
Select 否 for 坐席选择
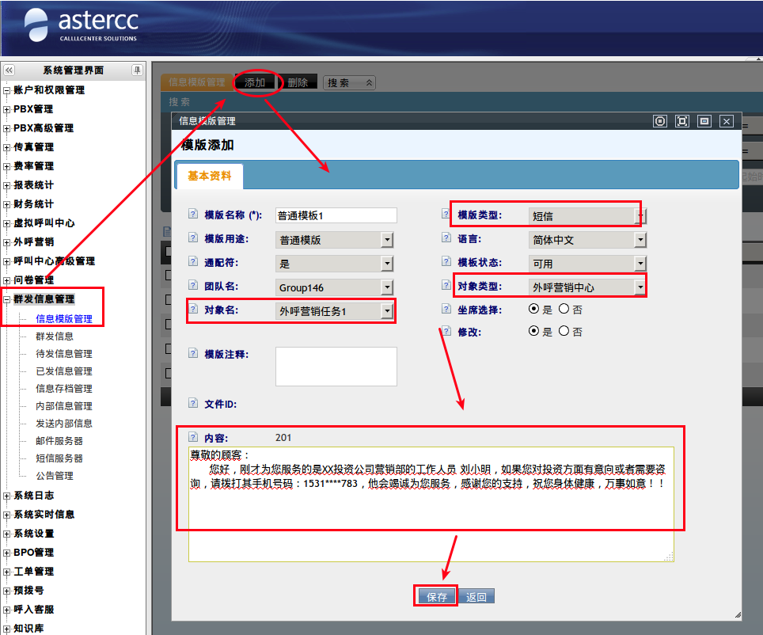coord(564,309)
